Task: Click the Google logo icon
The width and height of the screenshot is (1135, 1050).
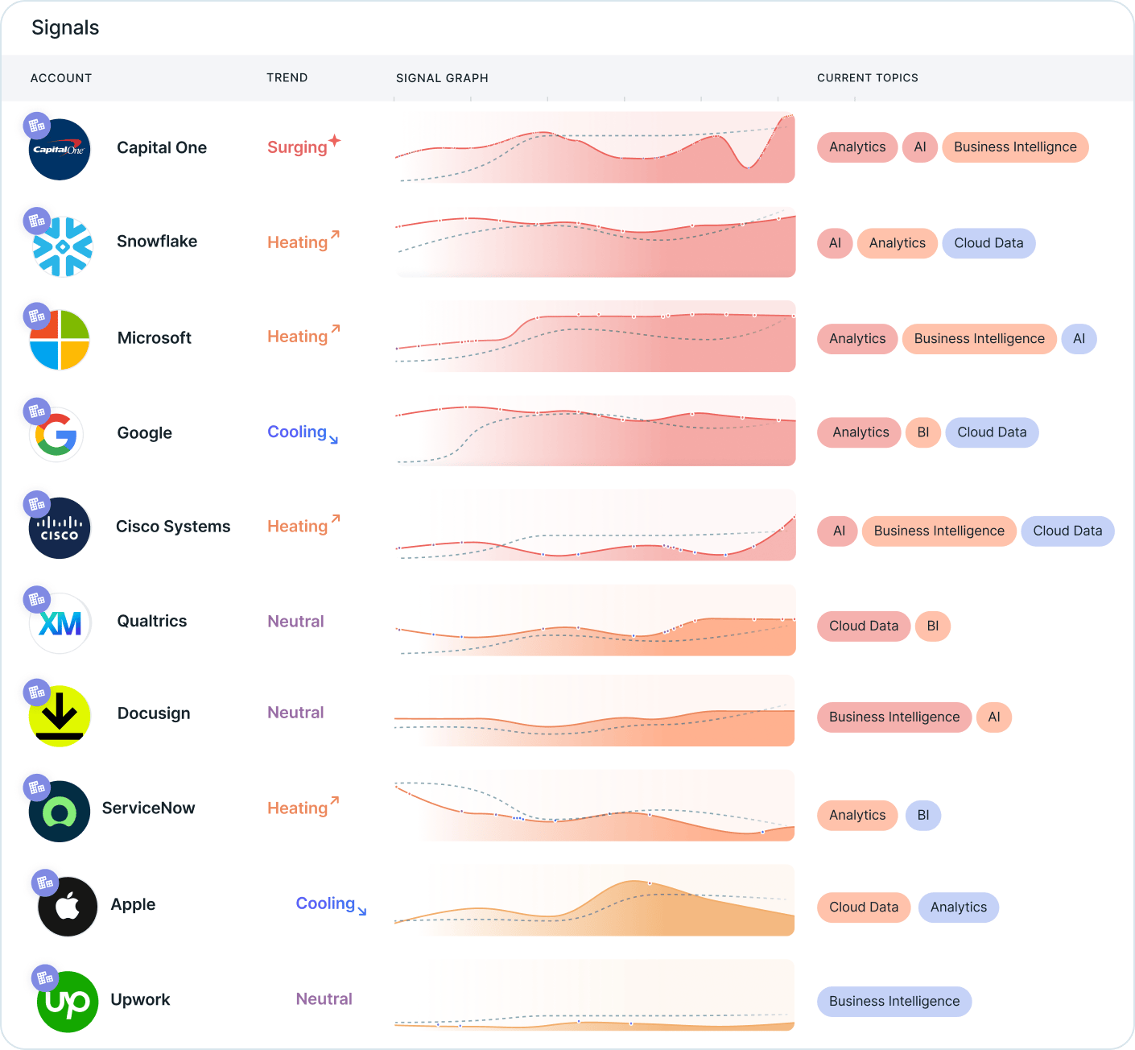Action: click(56, 436)
